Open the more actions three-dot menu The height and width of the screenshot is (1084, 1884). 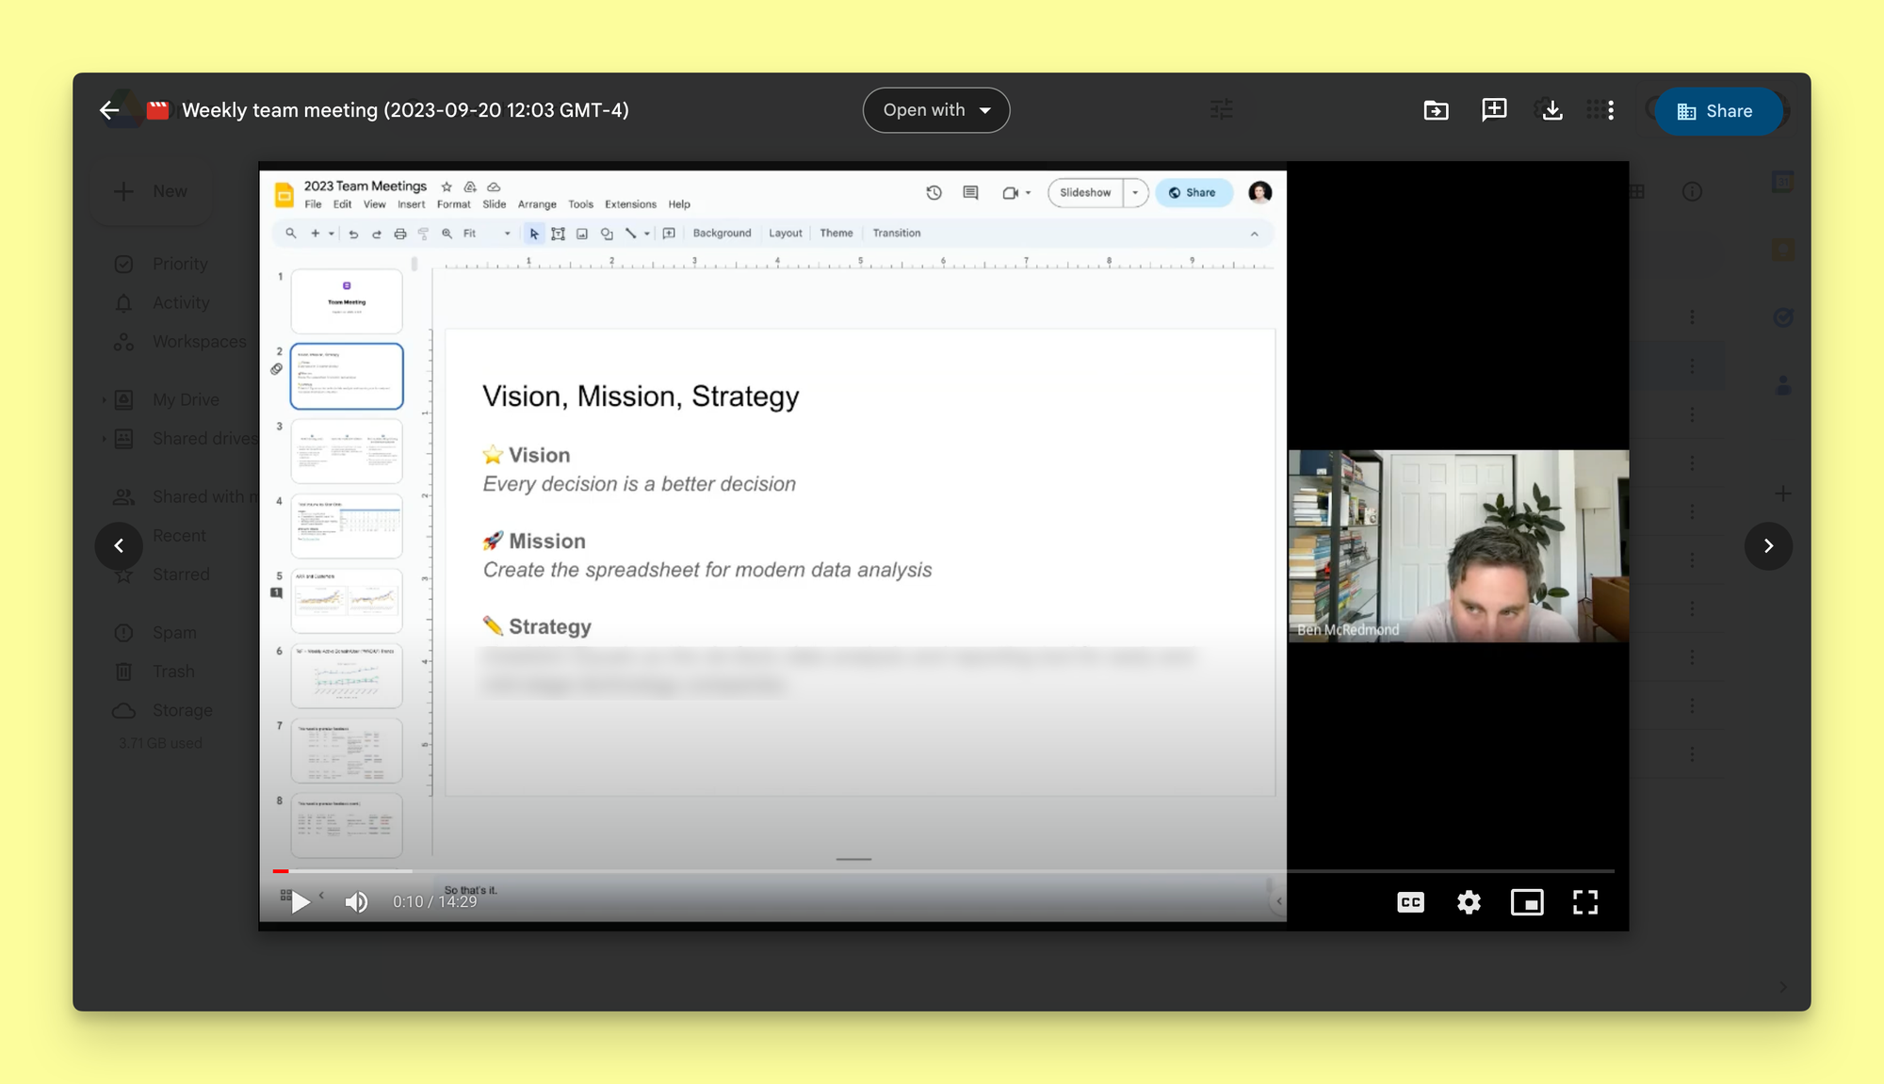1611,110
